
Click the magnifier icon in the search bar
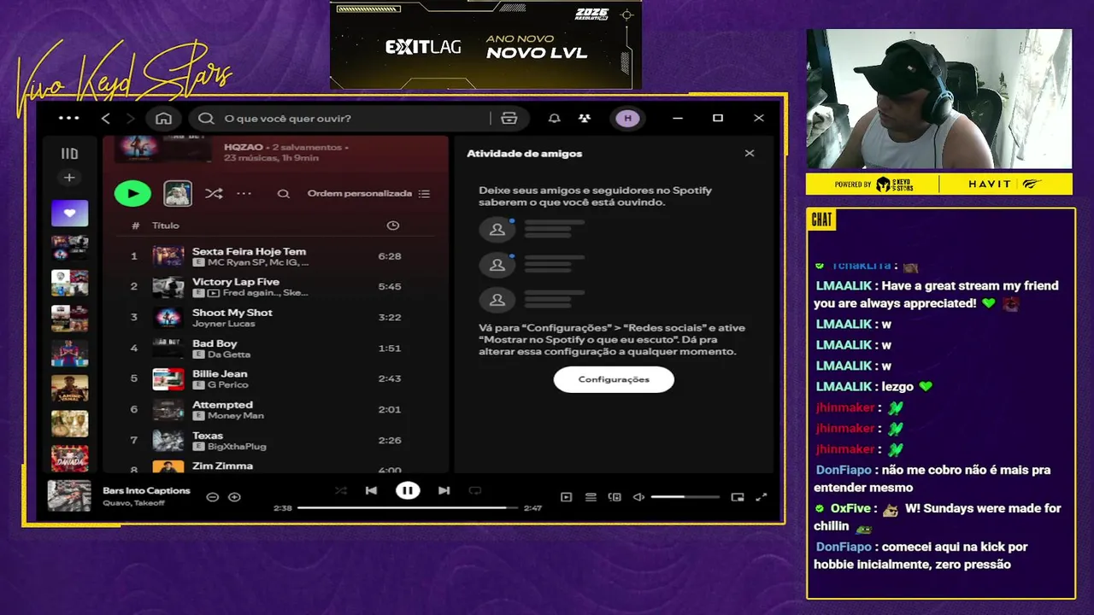click(x=206, y=118)
